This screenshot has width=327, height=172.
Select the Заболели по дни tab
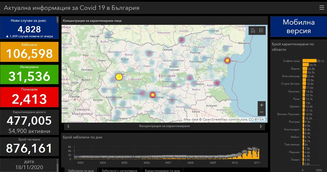[x=81, y=170]
